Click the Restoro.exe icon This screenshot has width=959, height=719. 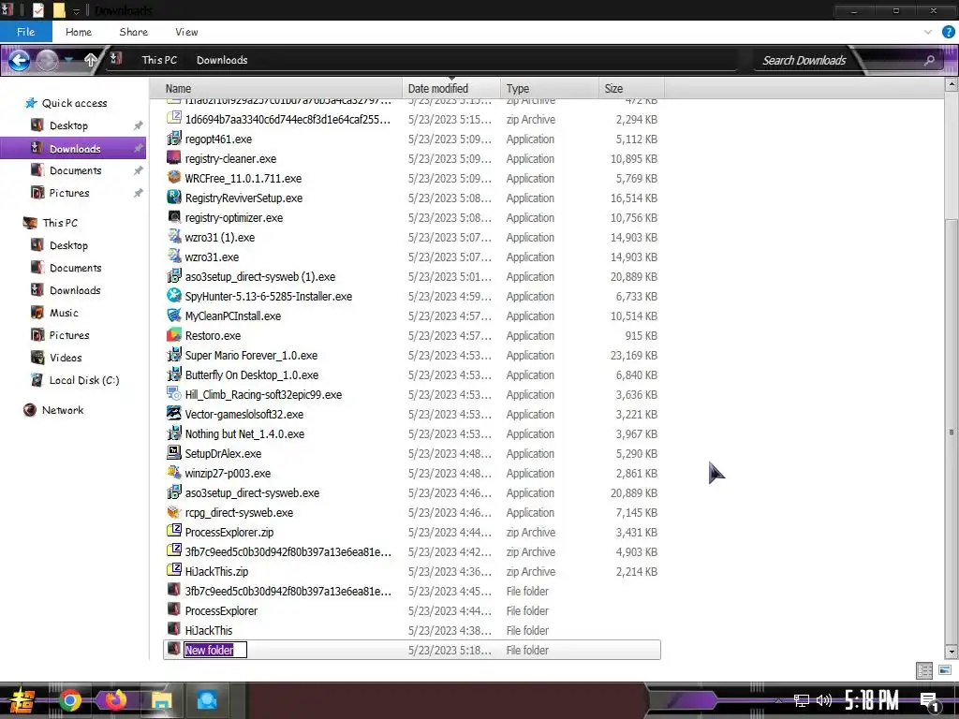coord(174,335)
